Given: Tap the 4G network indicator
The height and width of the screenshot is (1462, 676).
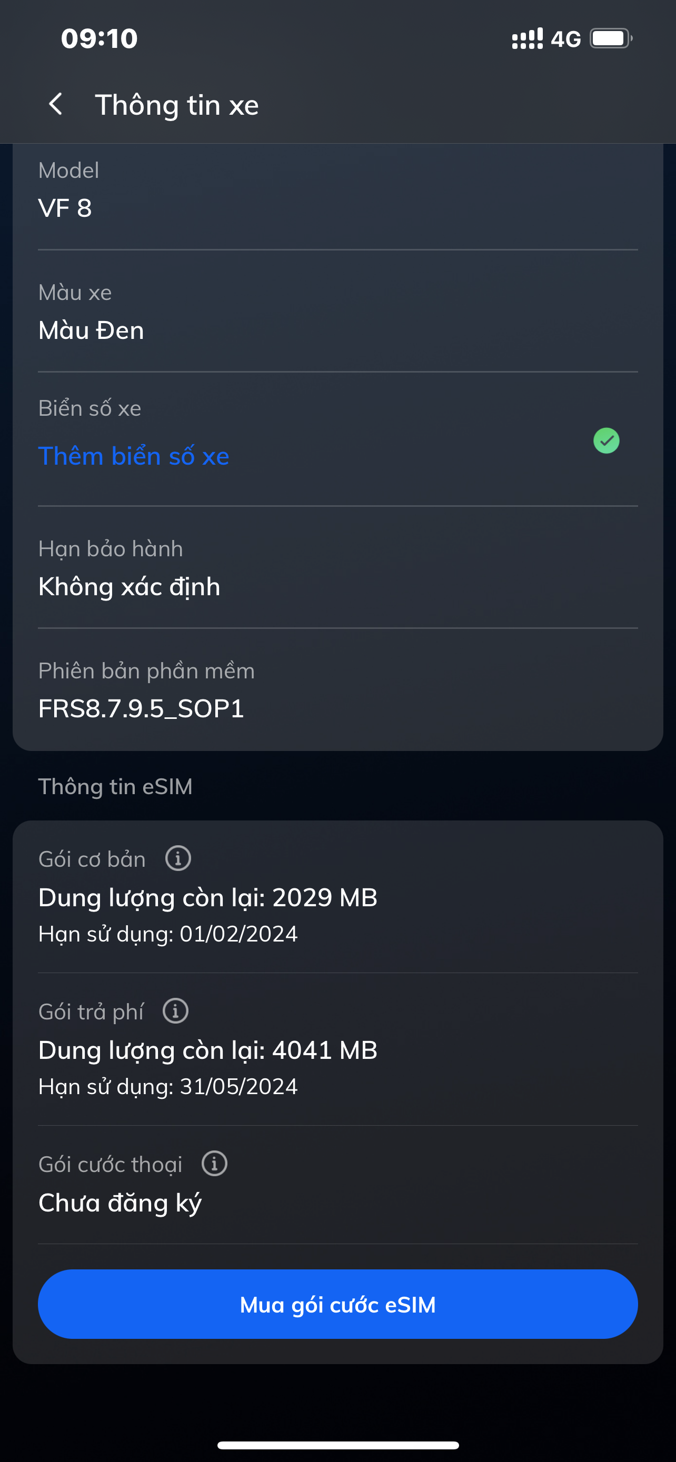Looking at the screenshot, I should [x=566, y=38].
